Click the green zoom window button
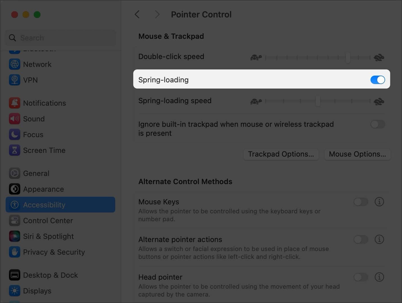The image size is (402, 303). [x=37, y=15]
